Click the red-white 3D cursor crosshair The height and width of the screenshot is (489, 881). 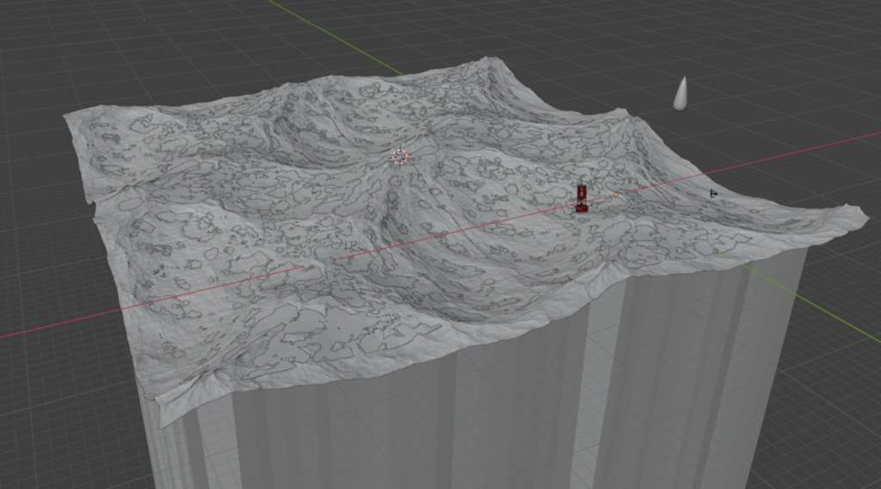click(x=399, y=157)
